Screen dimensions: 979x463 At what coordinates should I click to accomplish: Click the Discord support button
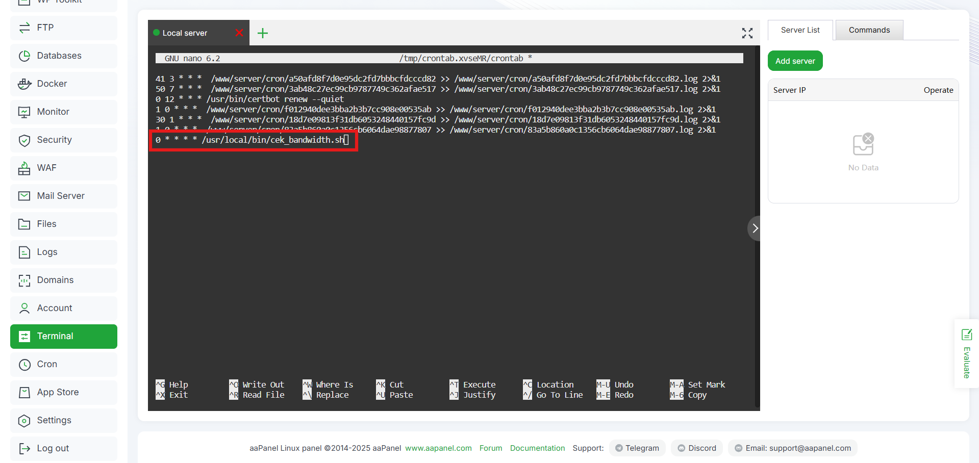click(697, 448)
